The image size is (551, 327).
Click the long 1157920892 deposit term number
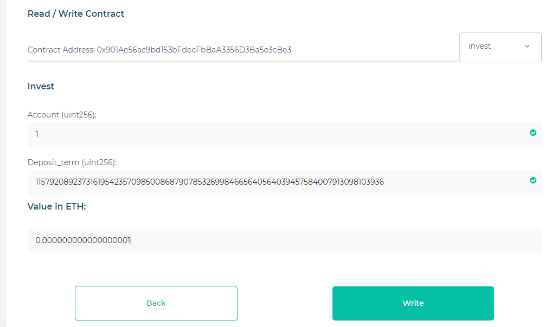point(209,182)
